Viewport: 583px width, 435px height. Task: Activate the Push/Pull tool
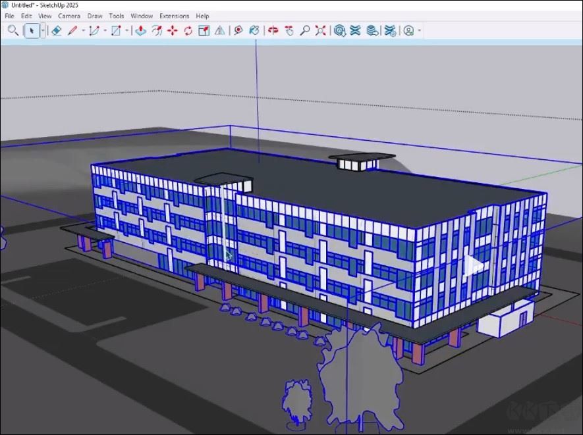[140, 30]
